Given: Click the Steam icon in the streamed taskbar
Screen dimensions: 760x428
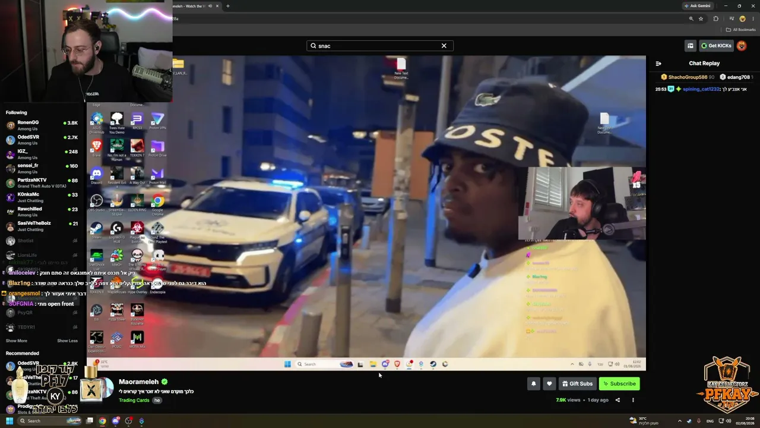Looking at the screenshot, I should point(433,364).
